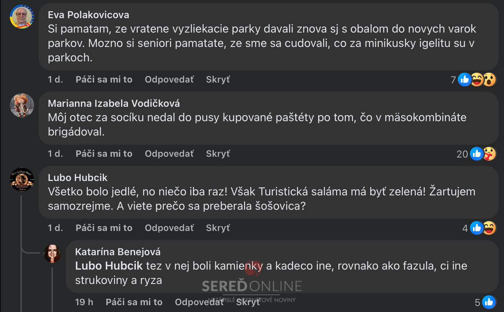Open Eva Polakovicova's profile picture
Screen dimensions: 504x312
22,17
